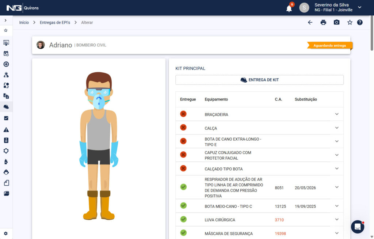
Task: Toggle delivered status for BOTA MEIO-CANO
Action: (x=183, y=206)
